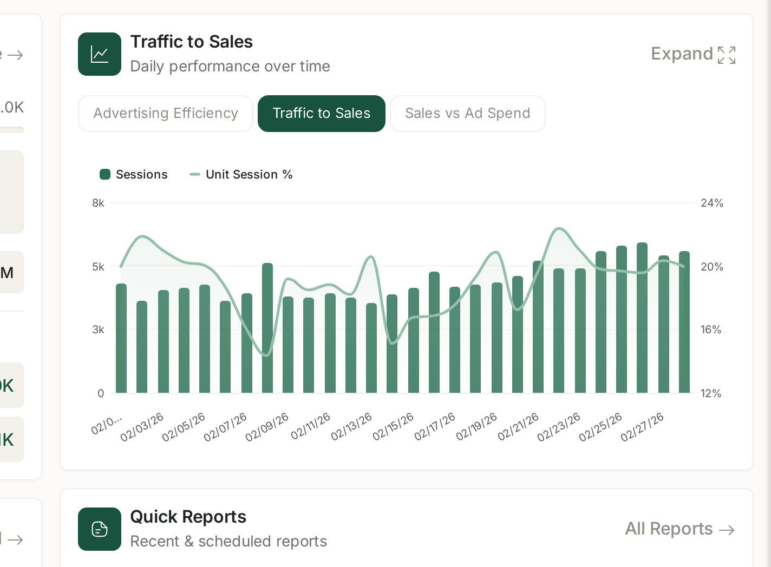Expand the Traffic to Sales chart
771x567 pixels.
(693, 54)
